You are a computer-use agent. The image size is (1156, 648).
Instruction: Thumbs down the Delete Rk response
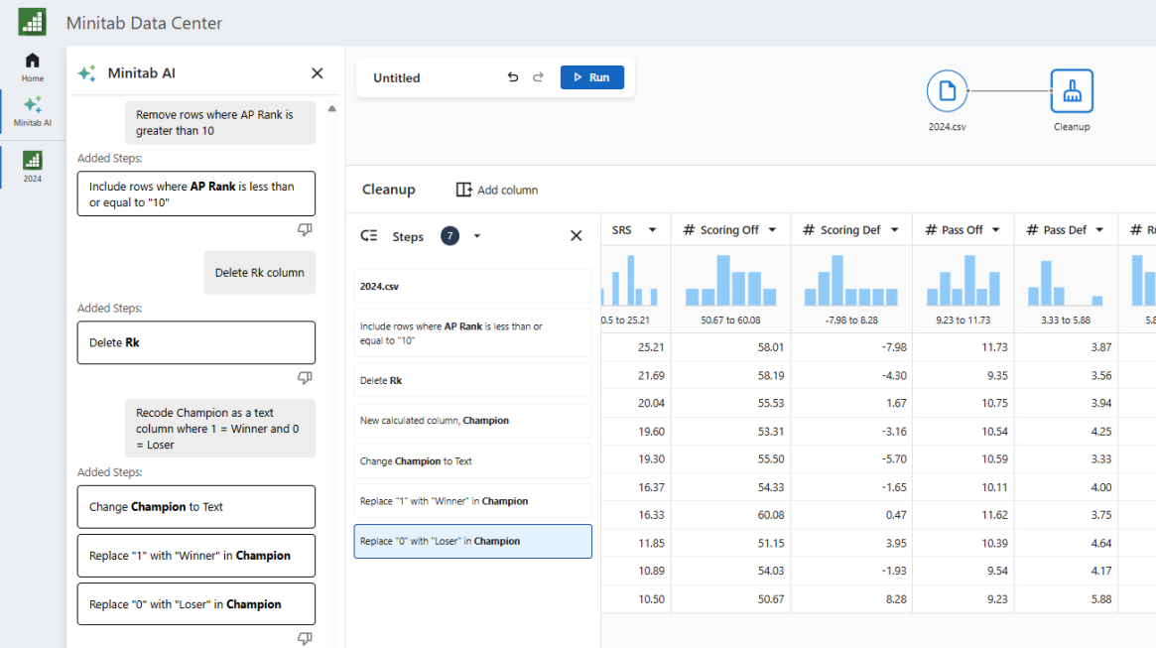coord(305,378)
